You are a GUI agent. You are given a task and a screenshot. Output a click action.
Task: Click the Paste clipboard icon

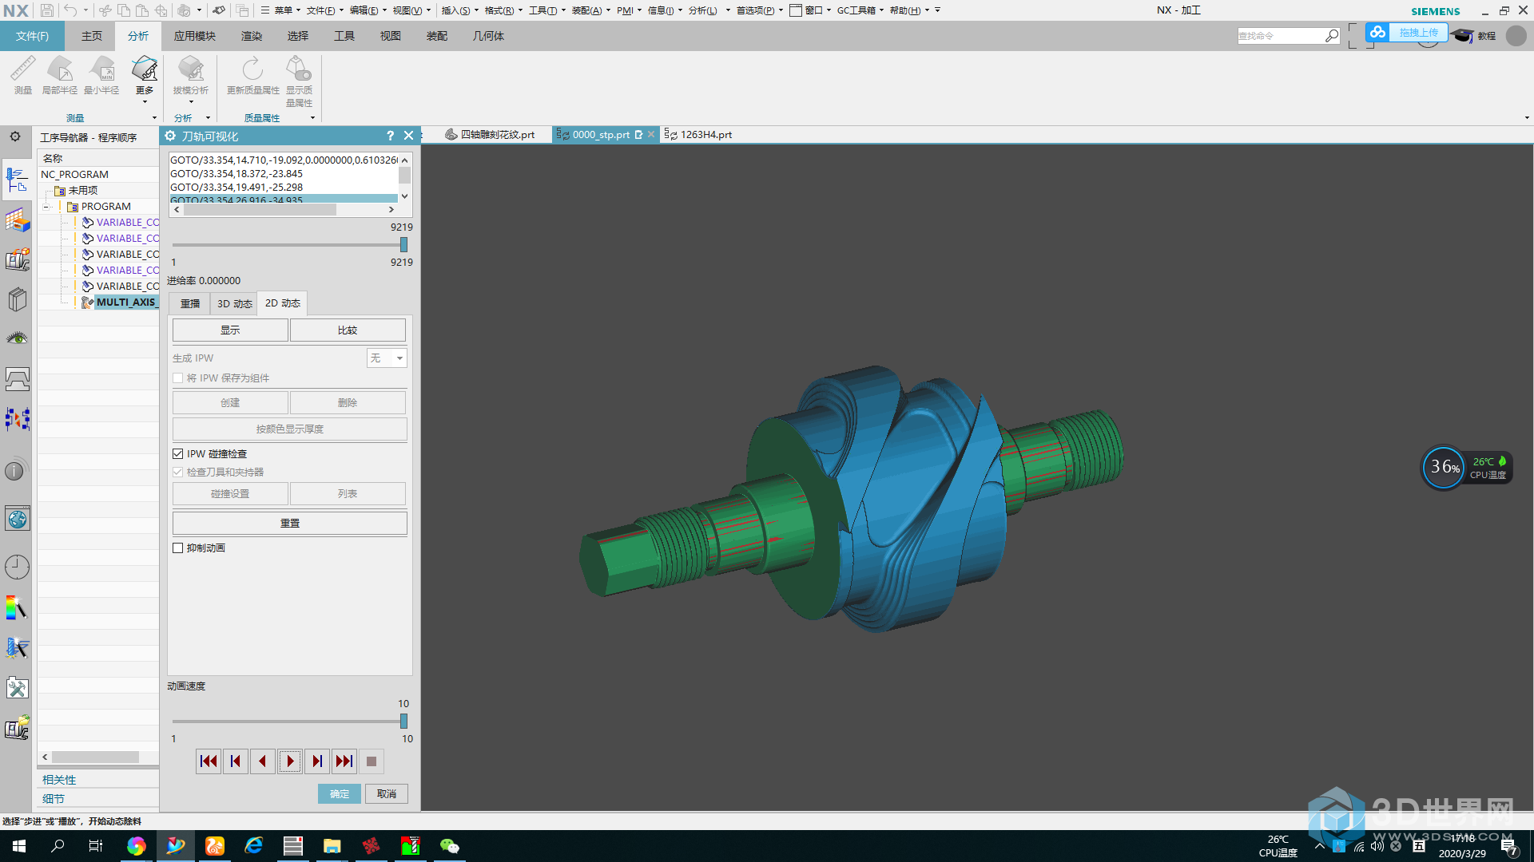[x=142, y=10]
